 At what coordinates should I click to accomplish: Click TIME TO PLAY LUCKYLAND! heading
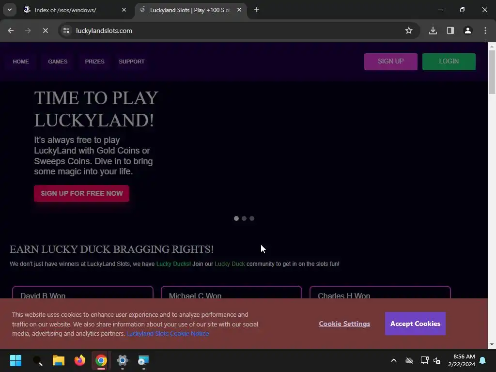coord(96,109)
